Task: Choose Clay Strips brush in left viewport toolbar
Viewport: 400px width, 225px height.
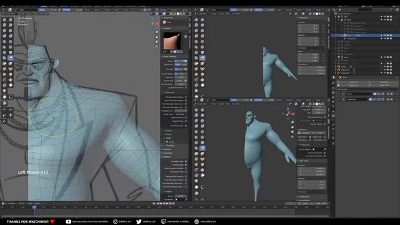Action: pyautogui.click(x=11, y=25)
